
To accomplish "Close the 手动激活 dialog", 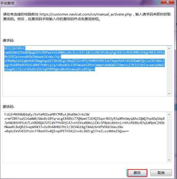I will click(x=168, y=2).
